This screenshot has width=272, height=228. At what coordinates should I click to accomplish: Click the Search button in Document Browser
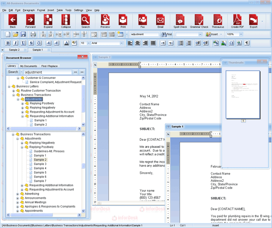pyautogui.click(x=13, y=72)
